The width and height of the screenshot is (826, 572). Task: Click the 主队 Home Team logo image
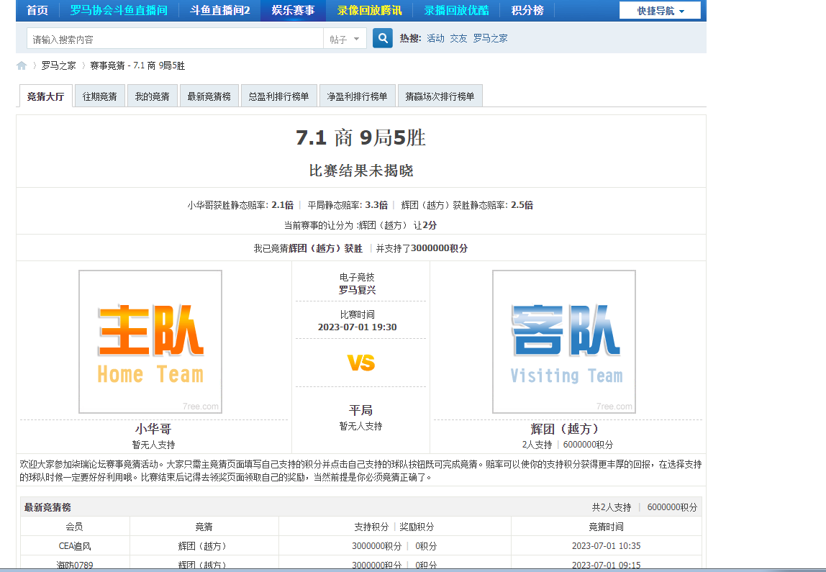point(150,342)
